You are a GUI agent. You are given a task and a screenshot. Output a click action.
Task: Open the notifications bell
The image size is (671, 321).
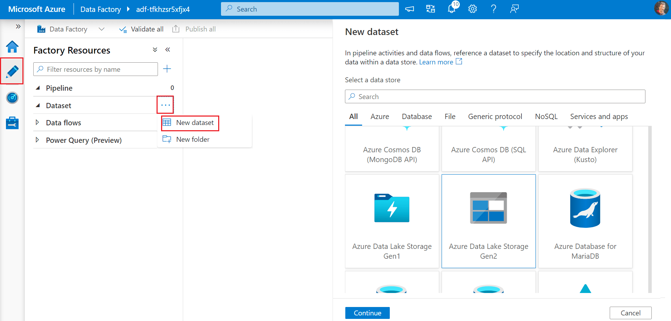pos(451,9)
